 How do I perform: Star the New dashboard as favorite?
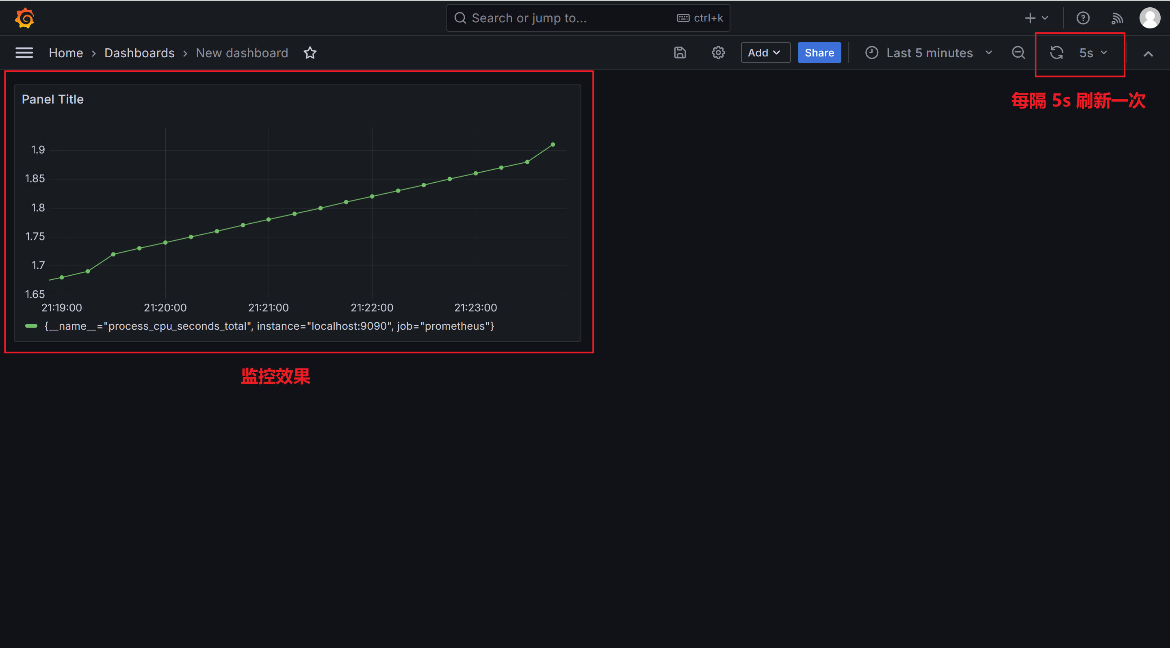310,53
